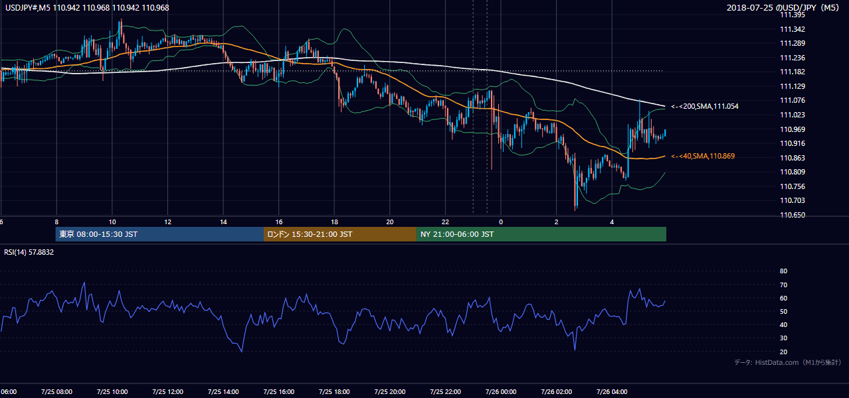Click RSI scale value 40
Image resolution: width=849 pixels, height=398 pixels.
tap(783, 324)
